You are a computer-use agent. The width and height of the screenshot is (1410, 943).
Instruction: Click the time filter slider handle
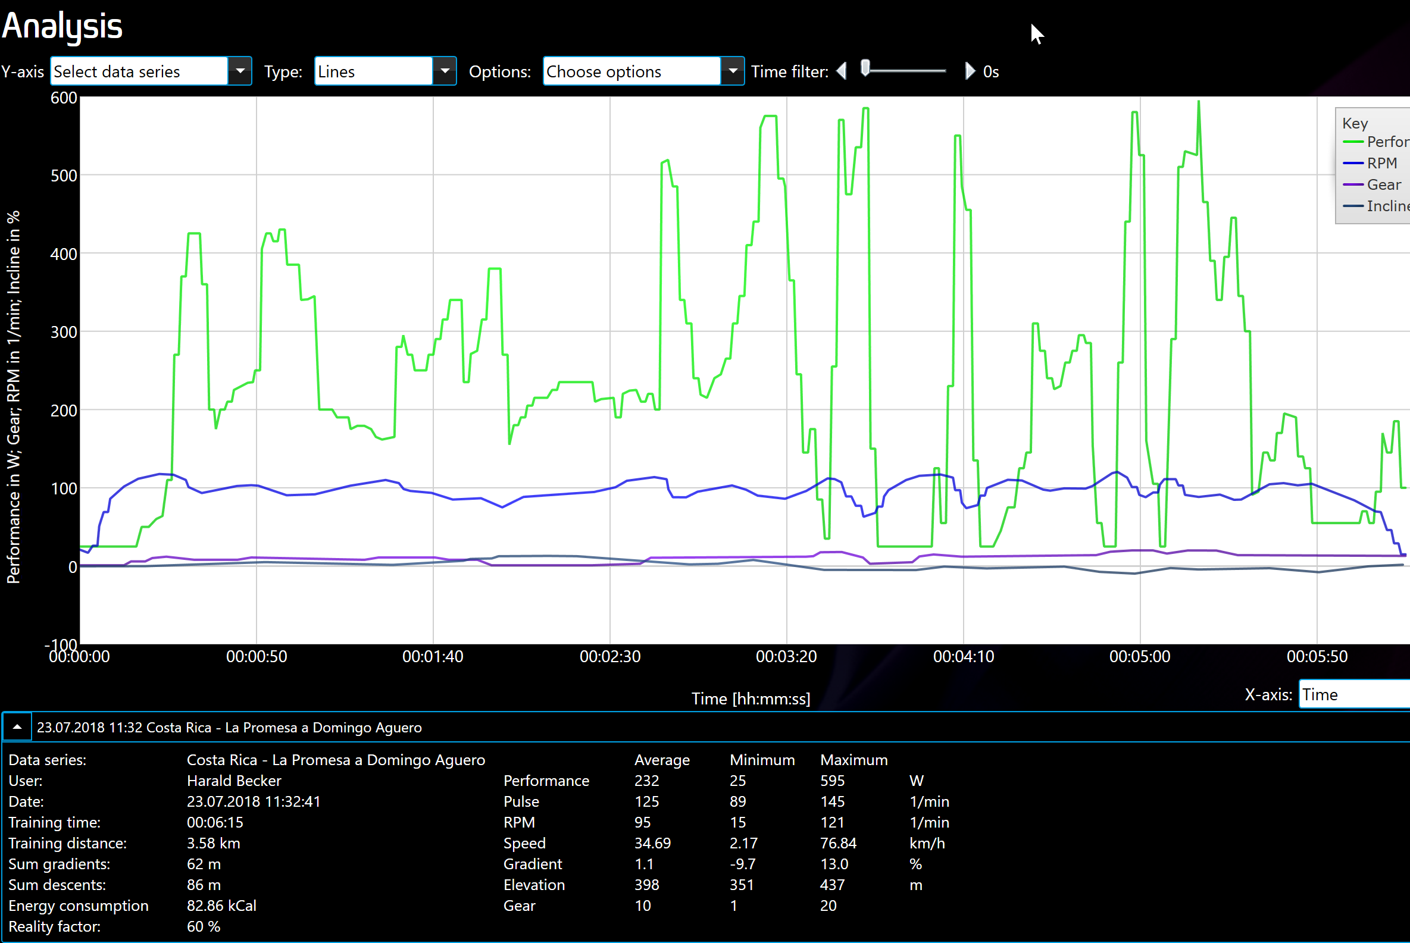(865, 68)
